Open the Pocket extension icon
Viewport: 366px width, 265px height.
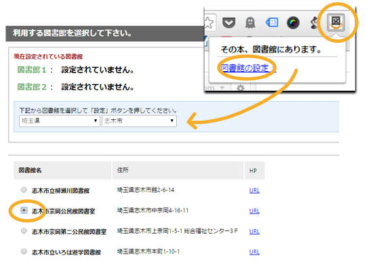coord(228,22)
